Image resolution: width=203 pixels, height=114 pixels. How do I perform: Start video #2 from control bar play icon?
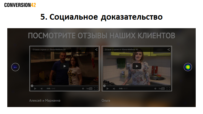pos(108,89)
